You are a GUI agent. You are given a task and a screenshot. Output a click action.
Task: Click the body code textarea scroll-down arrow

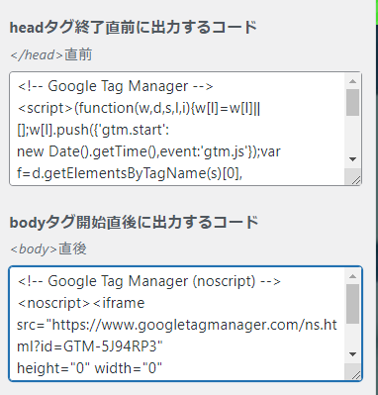(x=352, y=354)
